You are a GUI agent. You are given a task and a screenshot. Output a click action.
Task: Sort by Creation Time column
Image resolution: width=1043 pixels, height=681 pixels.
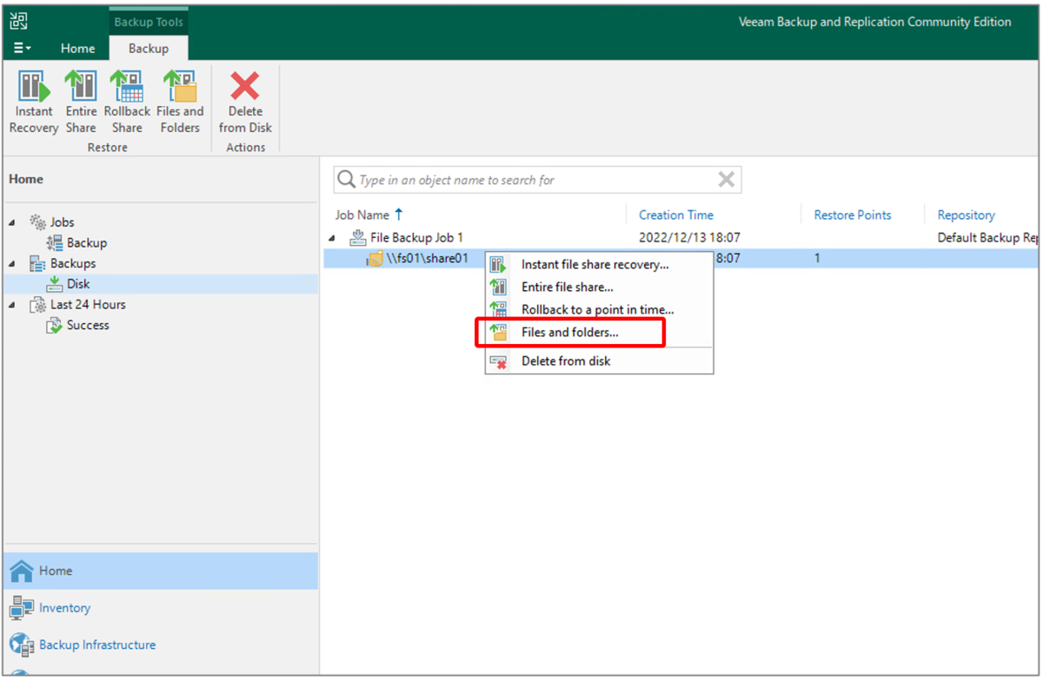click(676, 215)
